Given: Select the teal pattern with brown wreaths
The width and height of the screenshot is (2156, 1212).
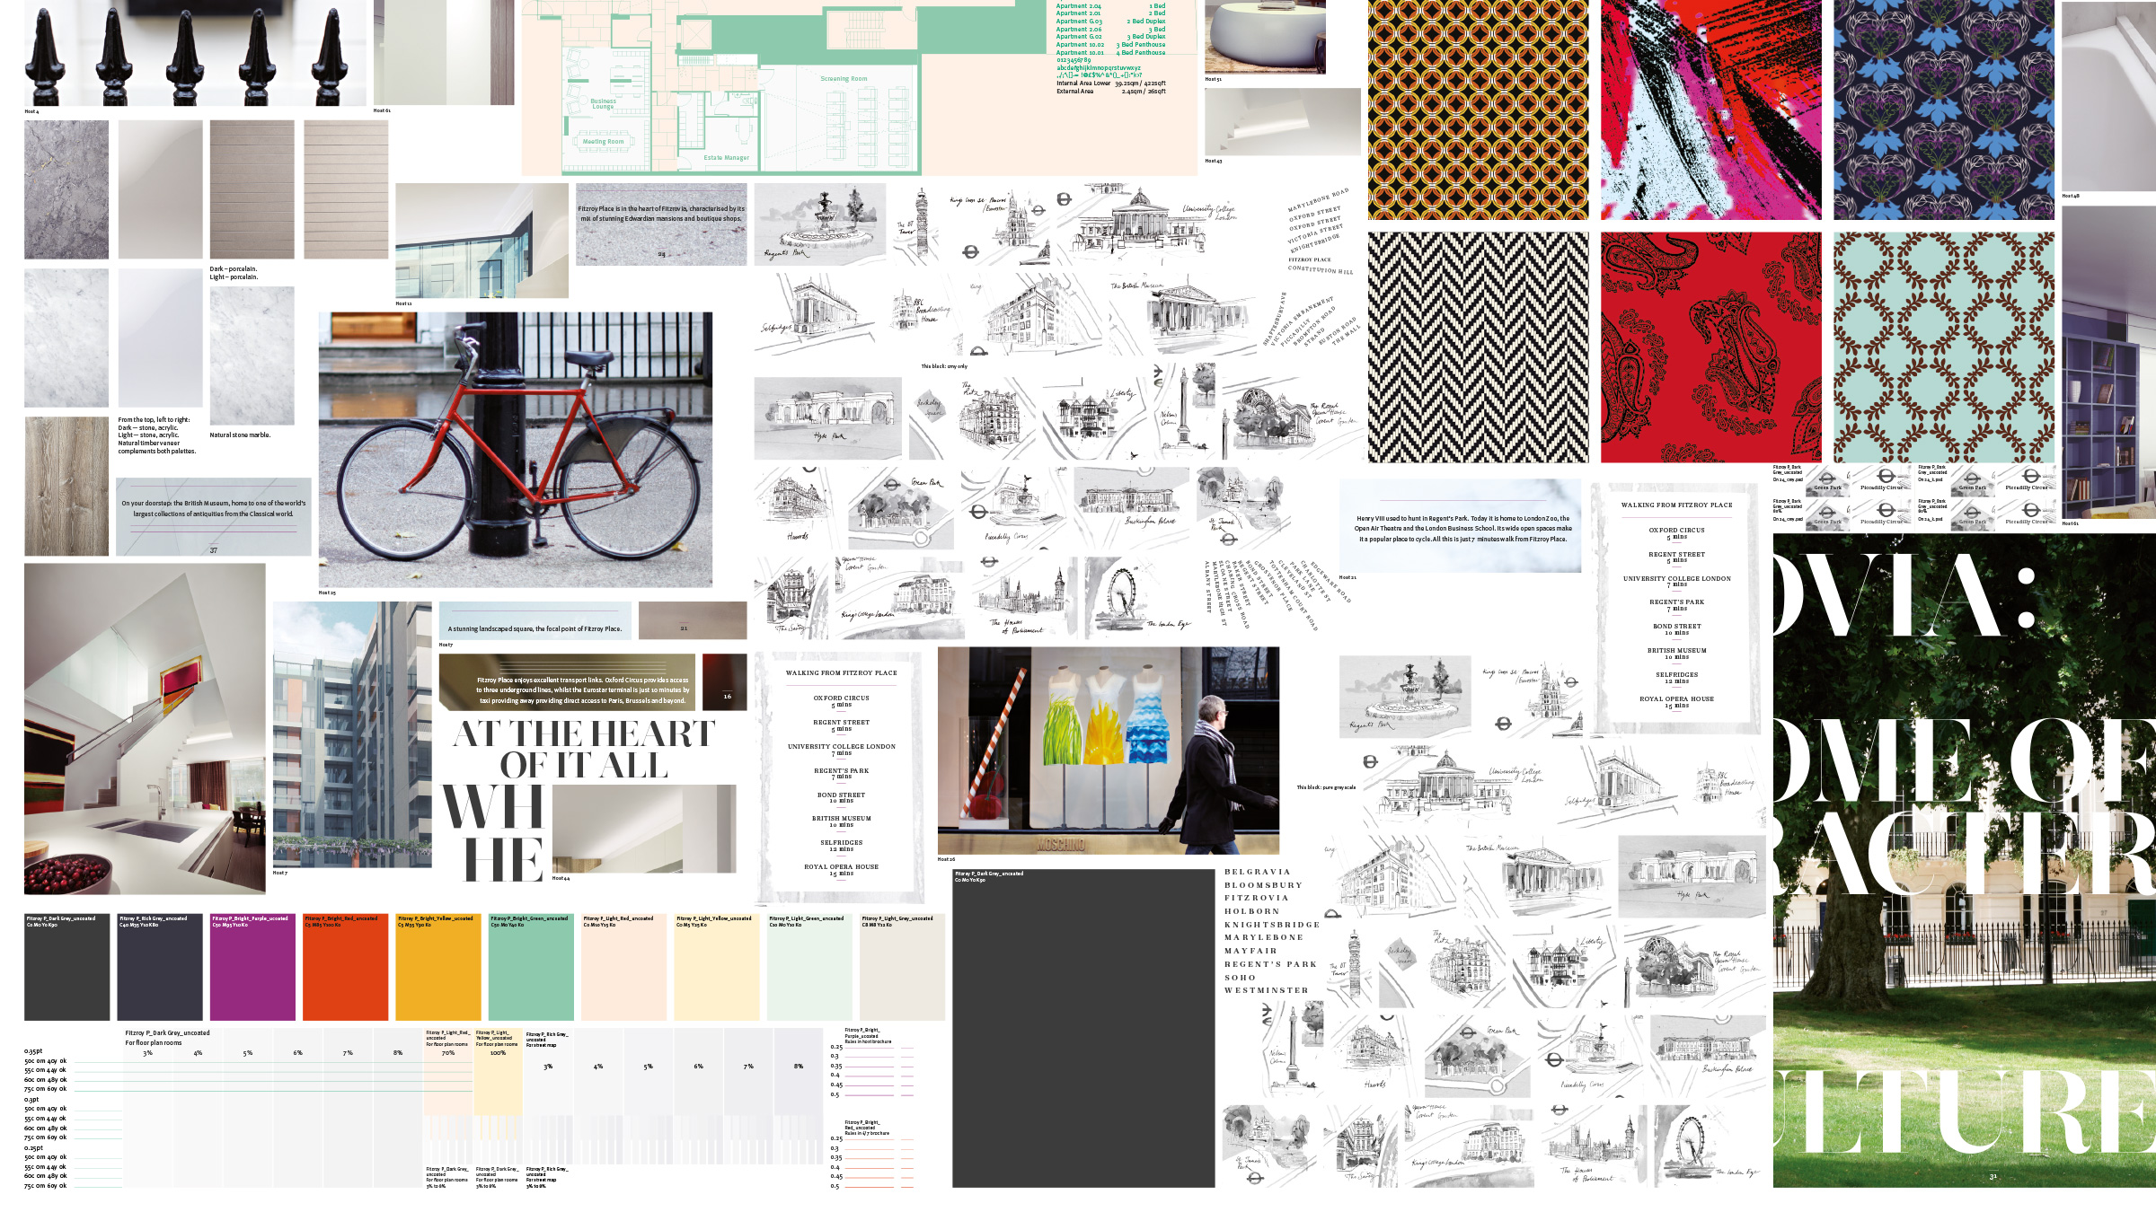Looking at the screenshot, I should 1944,347.
